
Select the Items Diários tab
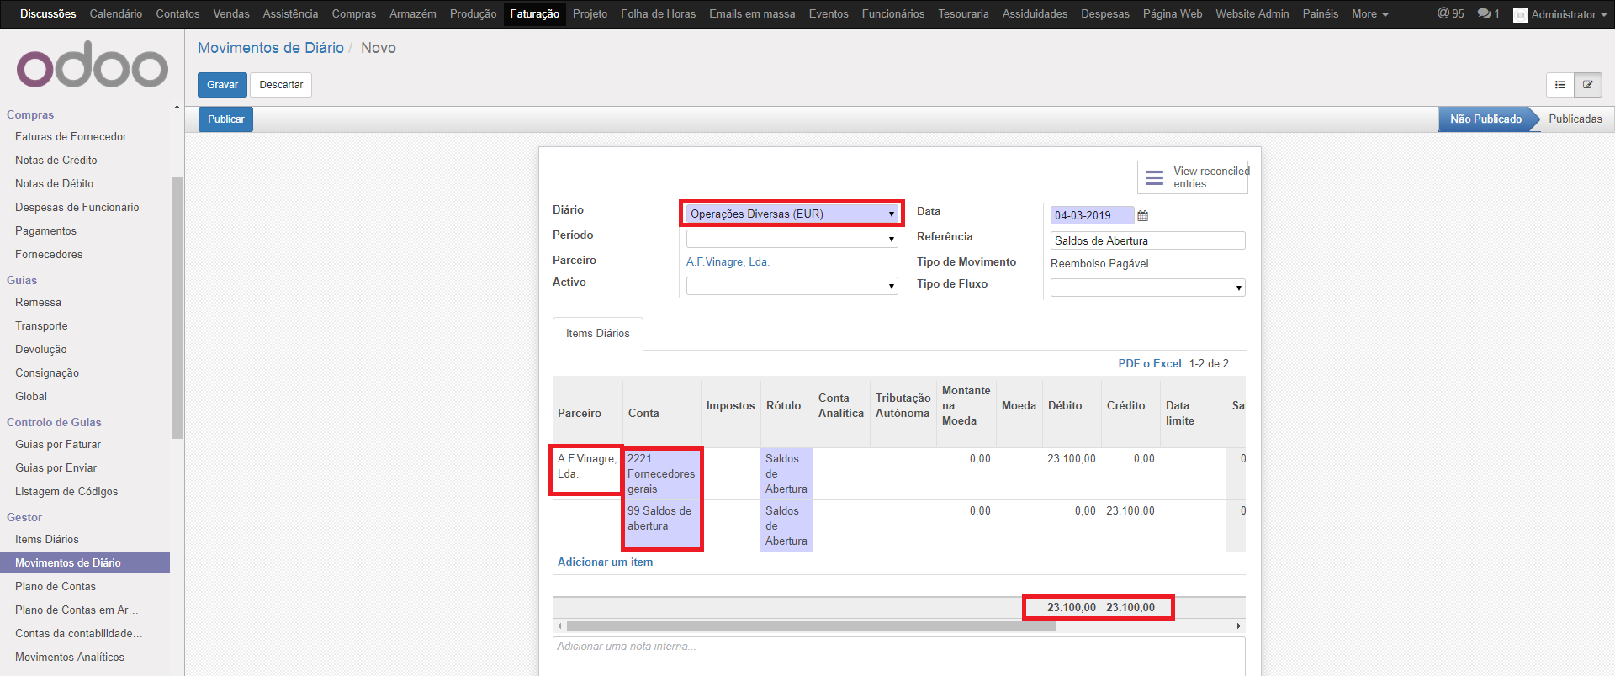[597, 334]
